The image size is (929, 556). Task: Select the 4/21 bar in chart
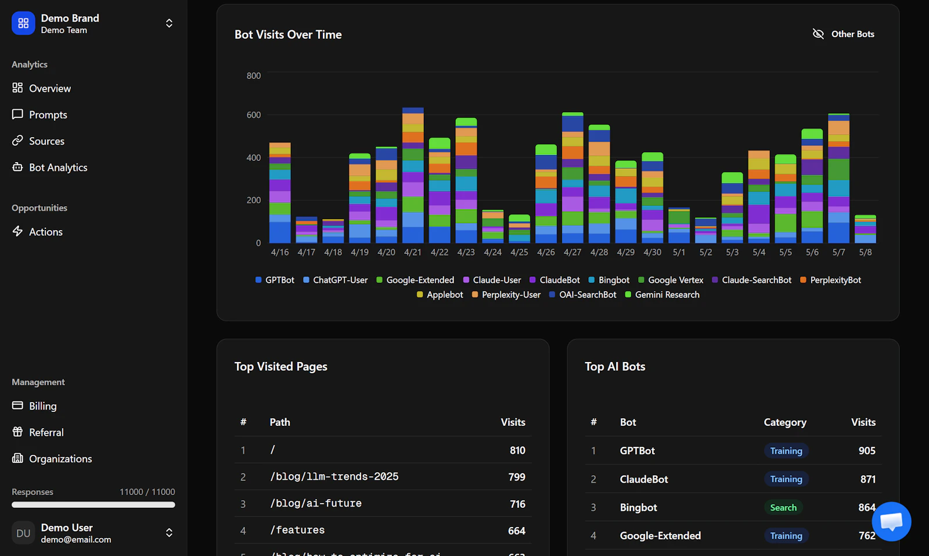[413, 175]
